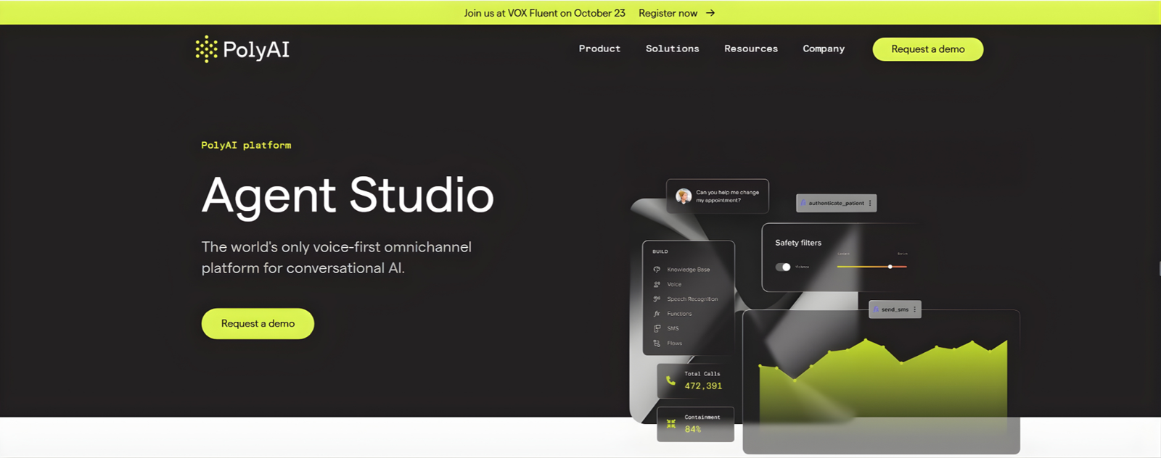Open the Solutions menu

672,49
